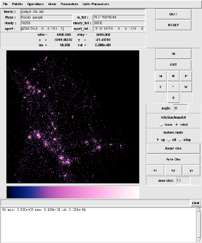Click the W direction button
Image resolution: width=202 pixels, height=243 pixels.
coord(186,87)
